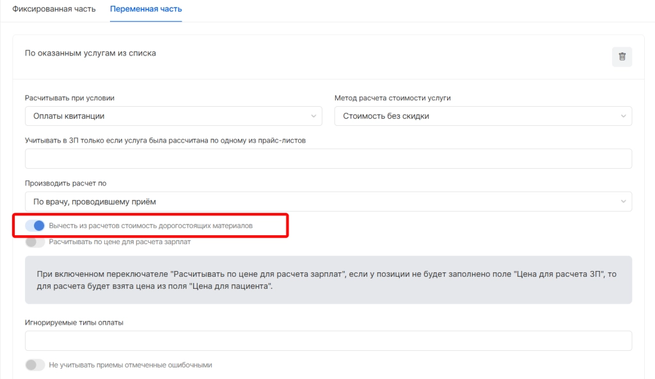The width and height of the screenshot is (655, 379).
Task: Click the chevron in 'По врачу, проводившему приём' field
Action: pyautogui.click(x=623, y=202)
